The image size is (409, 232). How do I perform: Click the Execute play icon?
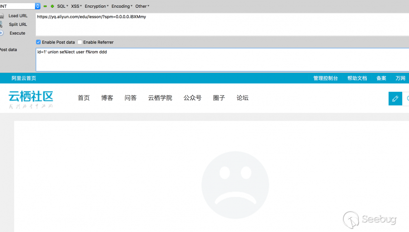pyautogui.click(x=1, y=33)
